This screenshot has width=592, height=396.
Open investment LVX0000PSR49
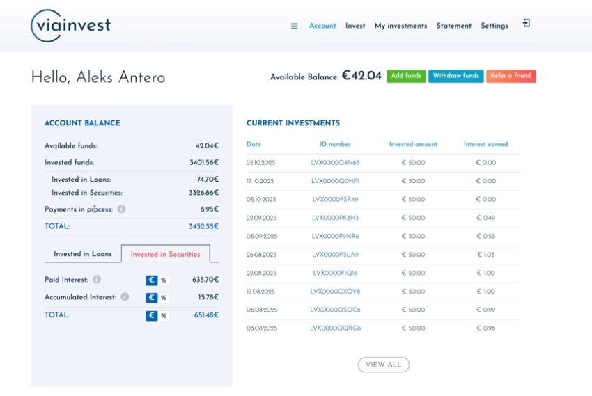pos(335,200)
